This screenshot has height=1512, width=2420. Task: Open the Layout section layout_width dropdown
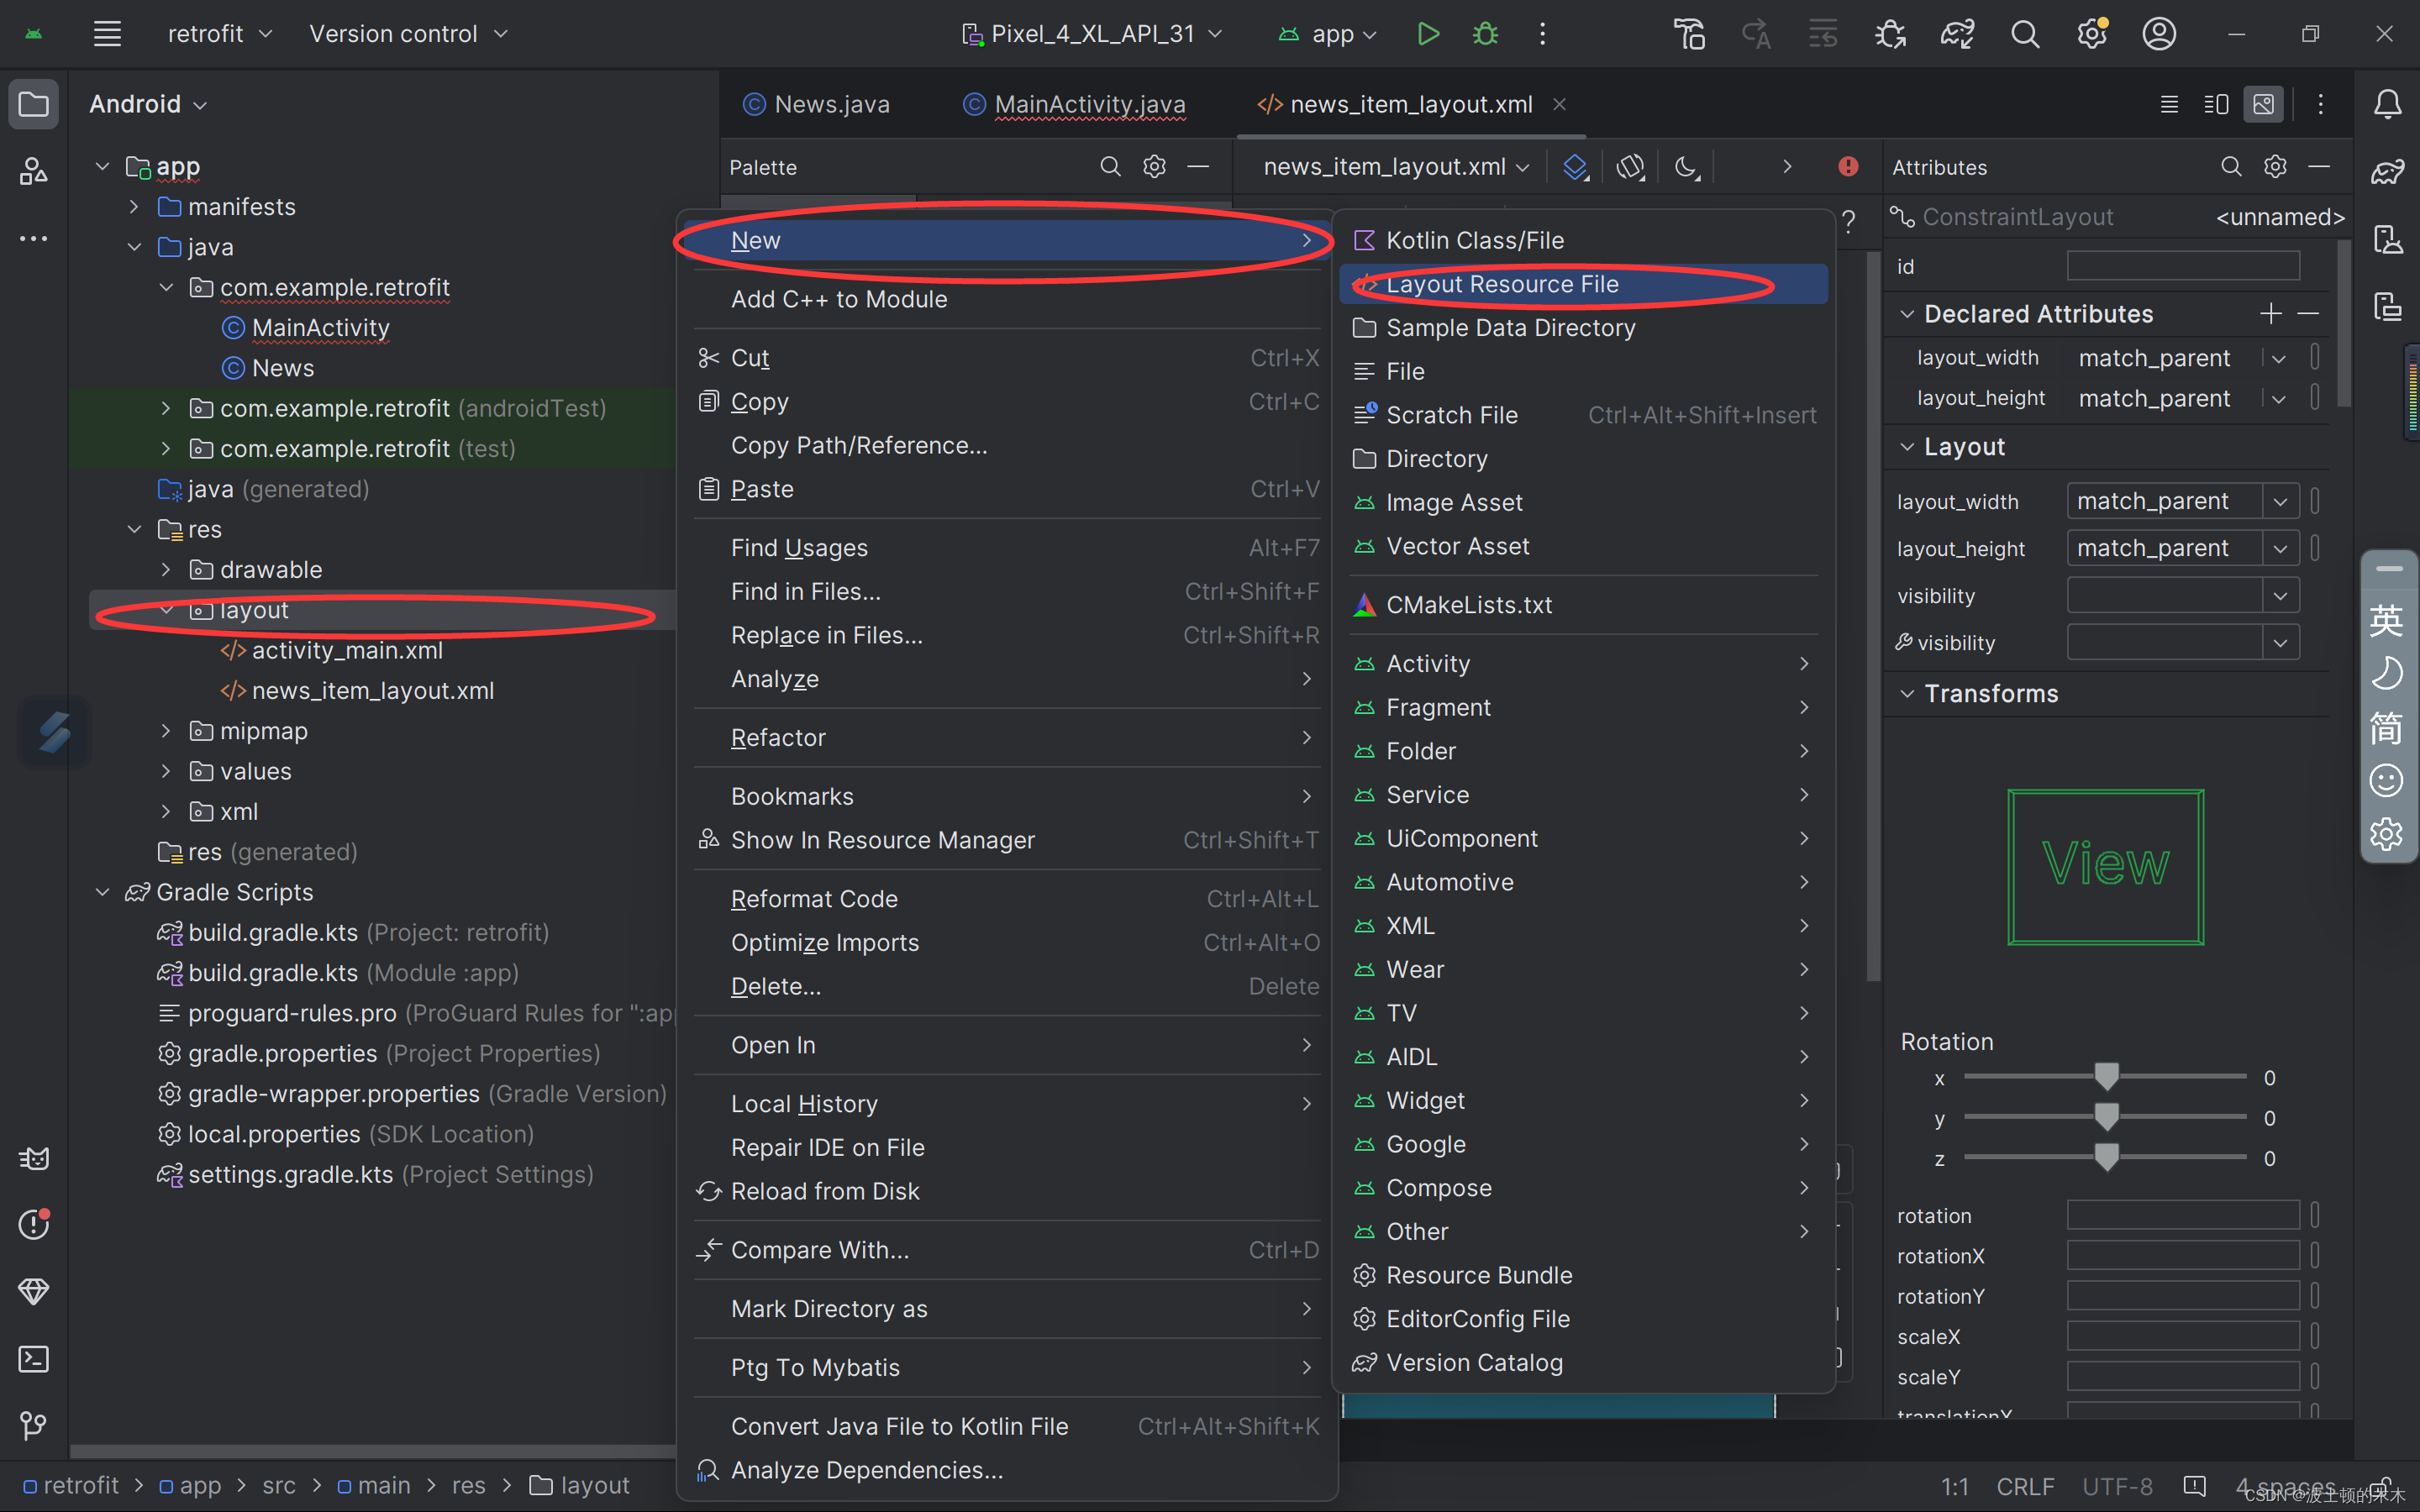pos(2280,501)
